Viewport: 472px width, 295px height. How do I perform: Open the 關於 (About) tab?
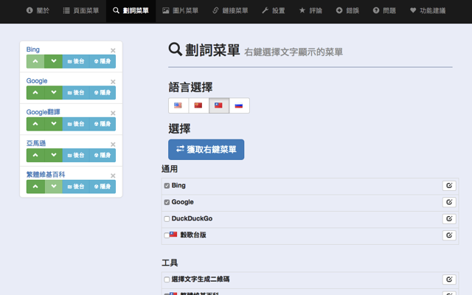38,10
